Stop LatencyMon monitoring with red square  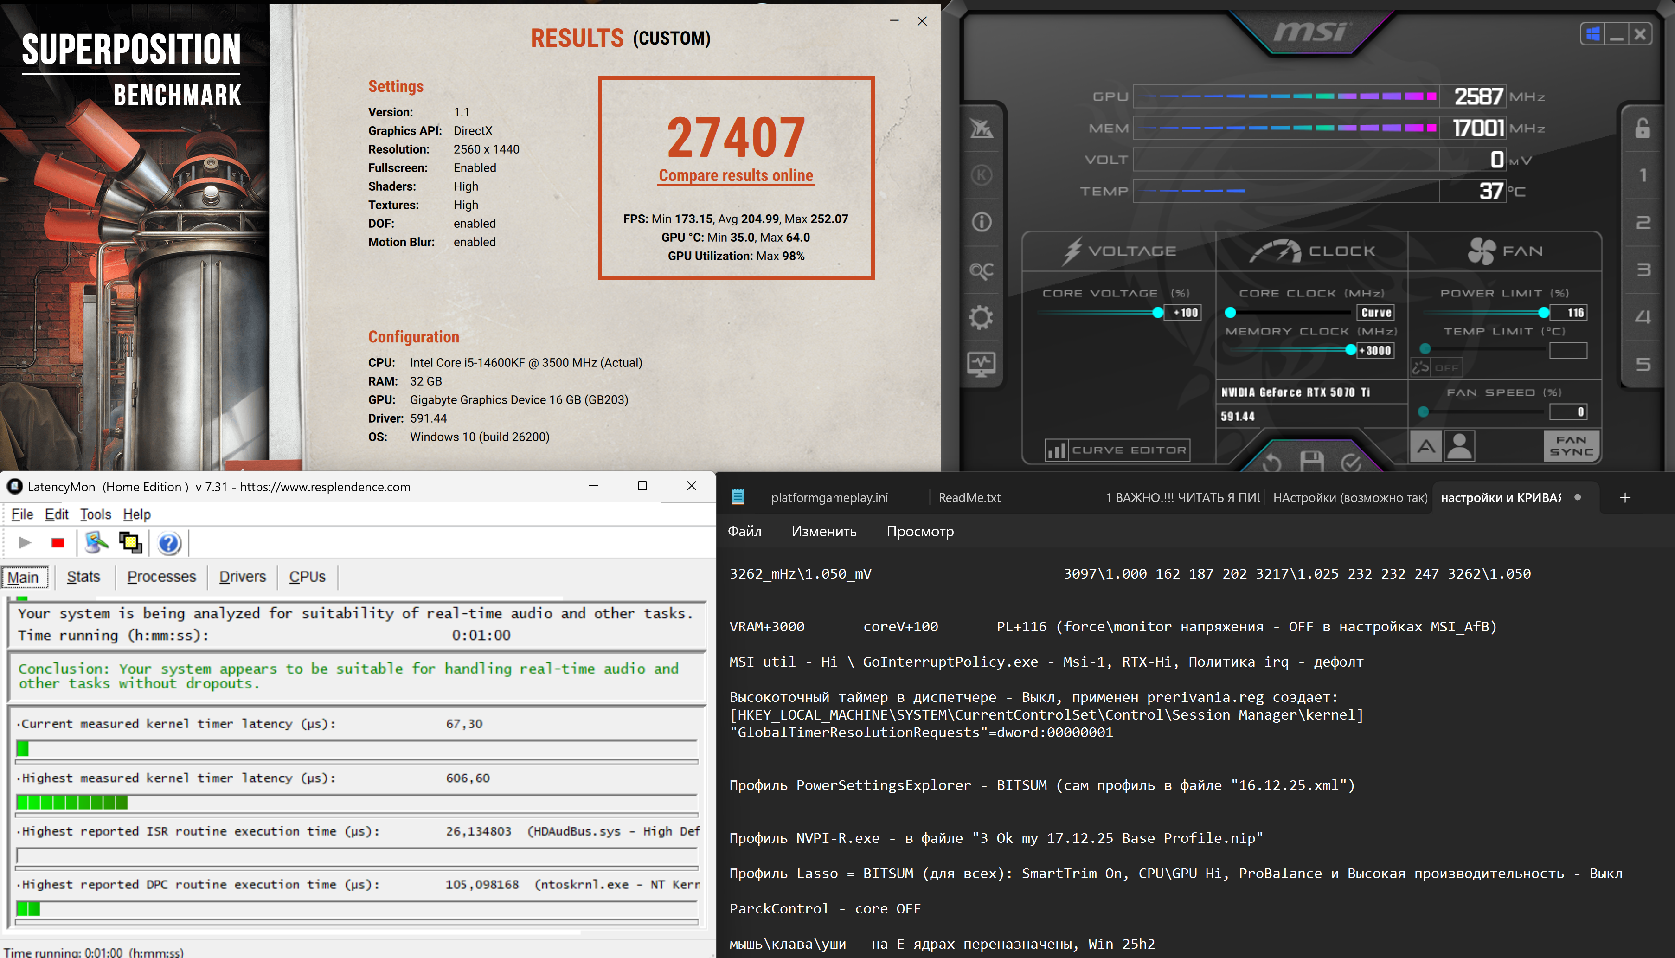[x=58, y=543]
